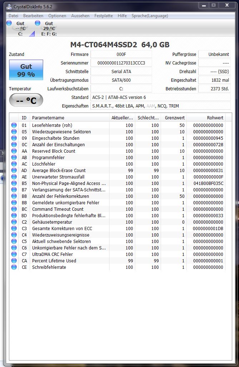Click status icon of Aktuell schwebende Sektoren row
Viewport: 239px width, 367px height.
pos(14,241)
